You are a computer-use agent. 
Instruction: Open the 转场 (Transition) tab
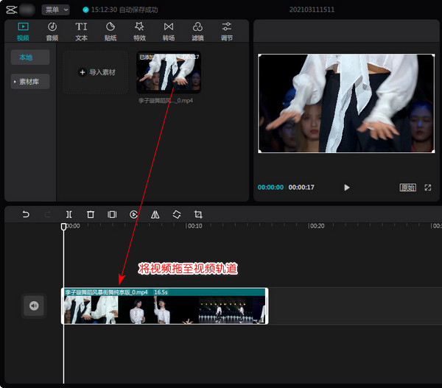pyautogui.click(x=169, y=32)
